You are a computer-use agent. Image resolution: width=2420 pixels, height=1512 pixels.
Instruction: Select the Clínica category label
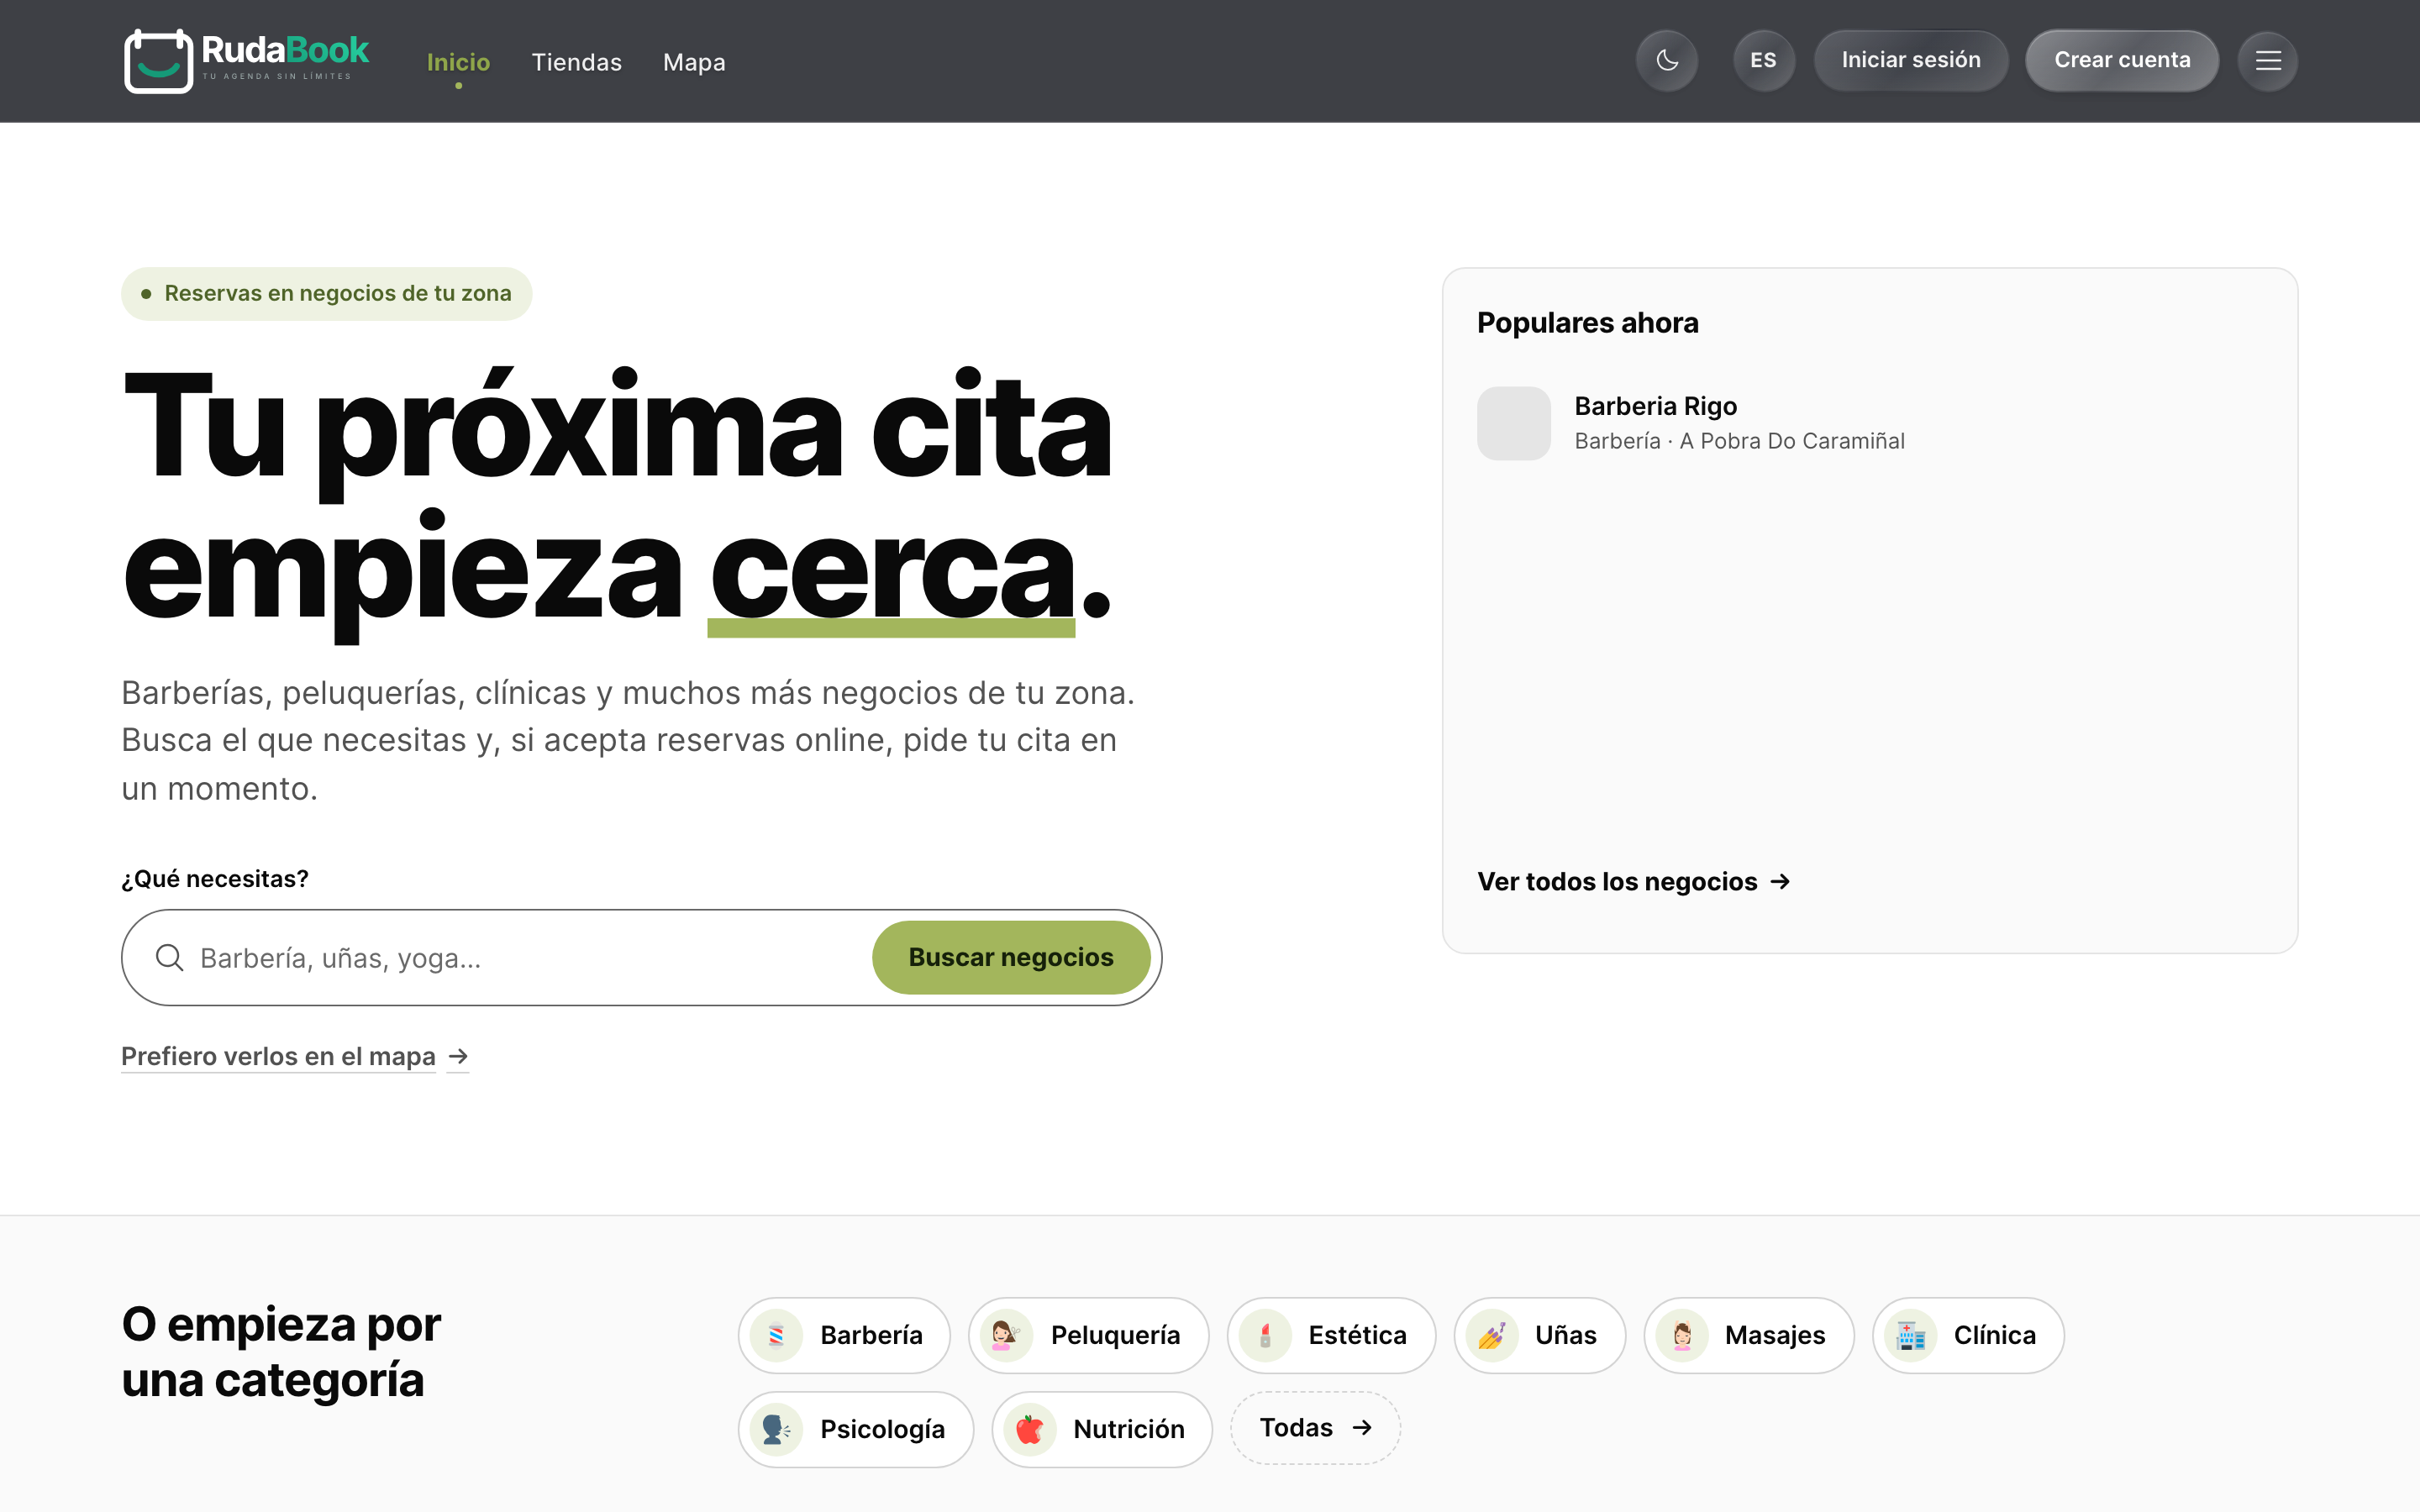tap(1994, 1335)
